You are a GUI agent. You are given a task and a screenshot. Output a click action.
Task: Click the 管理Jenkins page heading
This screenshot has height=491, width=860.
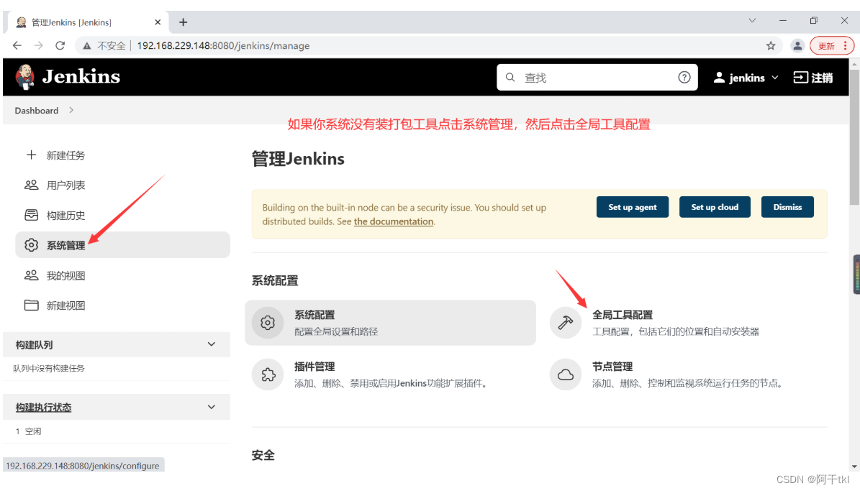point(298,159)
